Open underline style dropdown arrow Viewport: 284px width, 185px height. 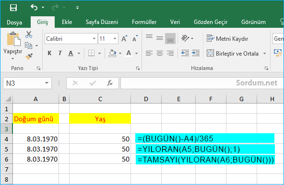(79, 53)
